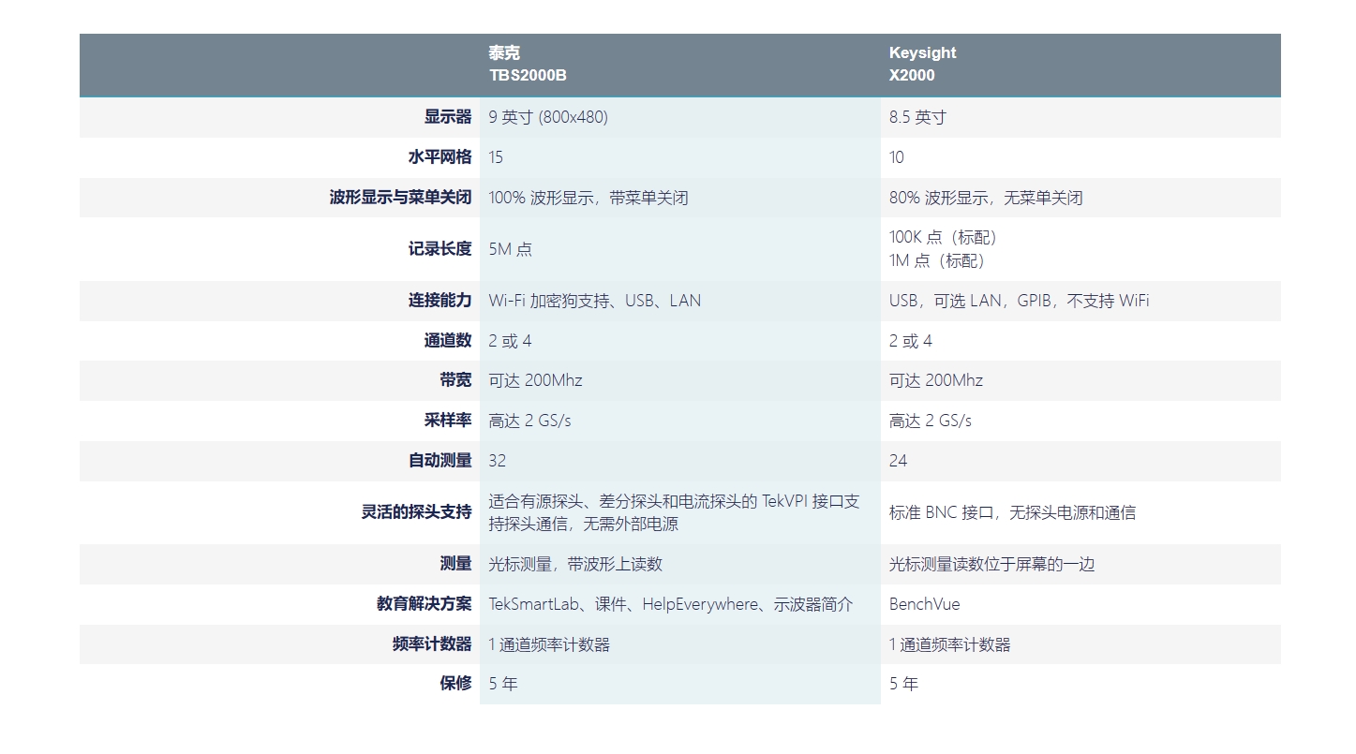
Task: Select the 水平网格 row label
Action: click(440, 157)
